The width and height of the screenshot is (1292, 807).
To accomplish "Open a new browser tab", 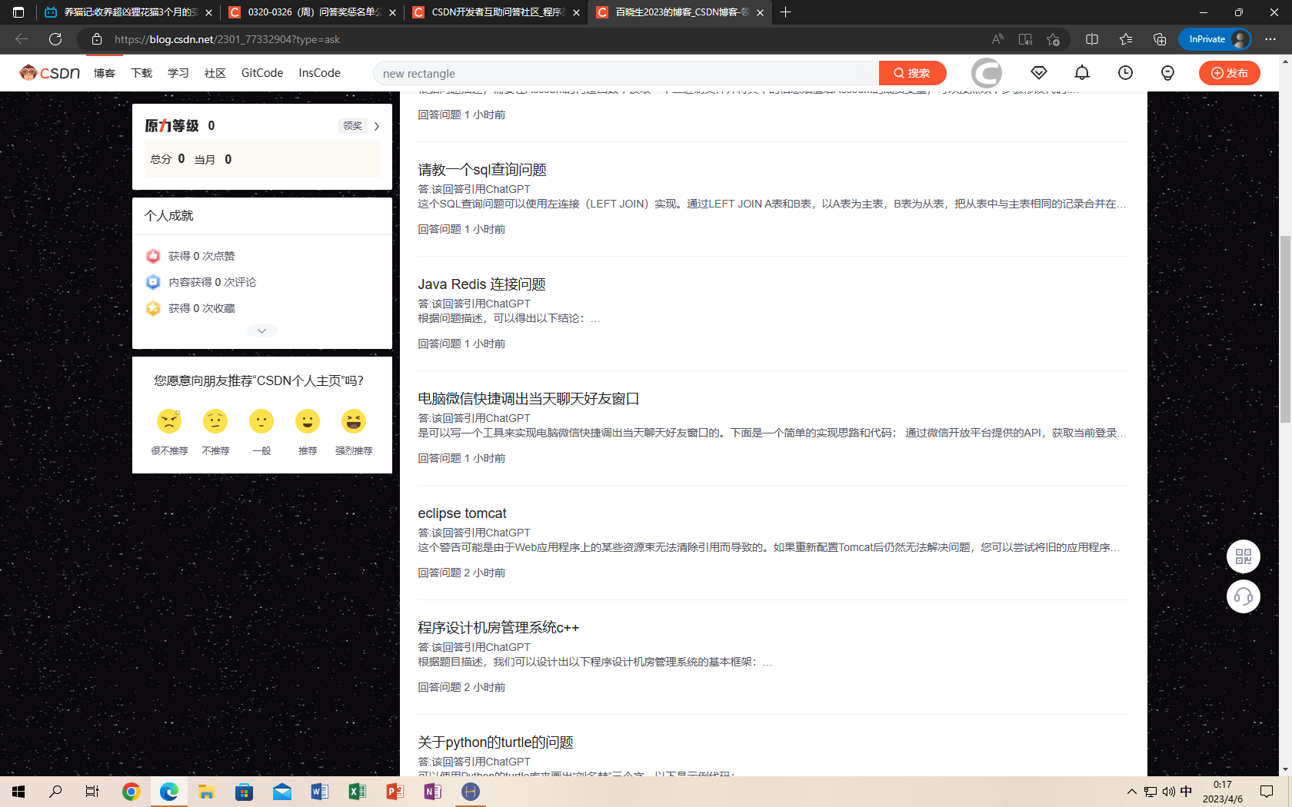I will tap(785, 12).
